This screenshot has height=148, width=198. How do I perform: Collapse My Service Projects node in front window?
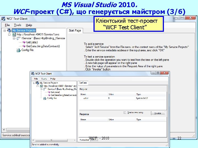pos(34,83)
